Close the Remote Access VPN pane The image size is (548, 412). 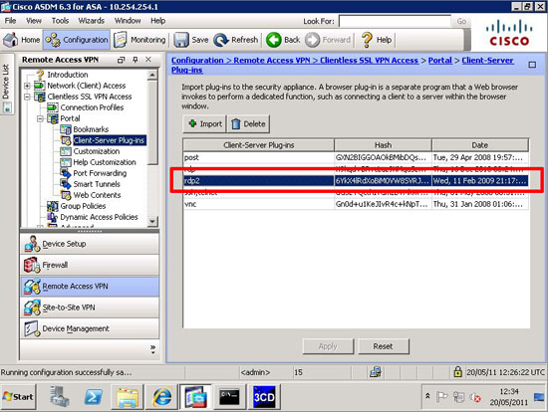tap(148, 60)
